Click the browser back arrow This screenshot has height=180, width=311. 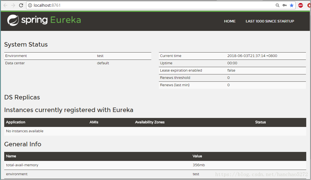point(5,5)
